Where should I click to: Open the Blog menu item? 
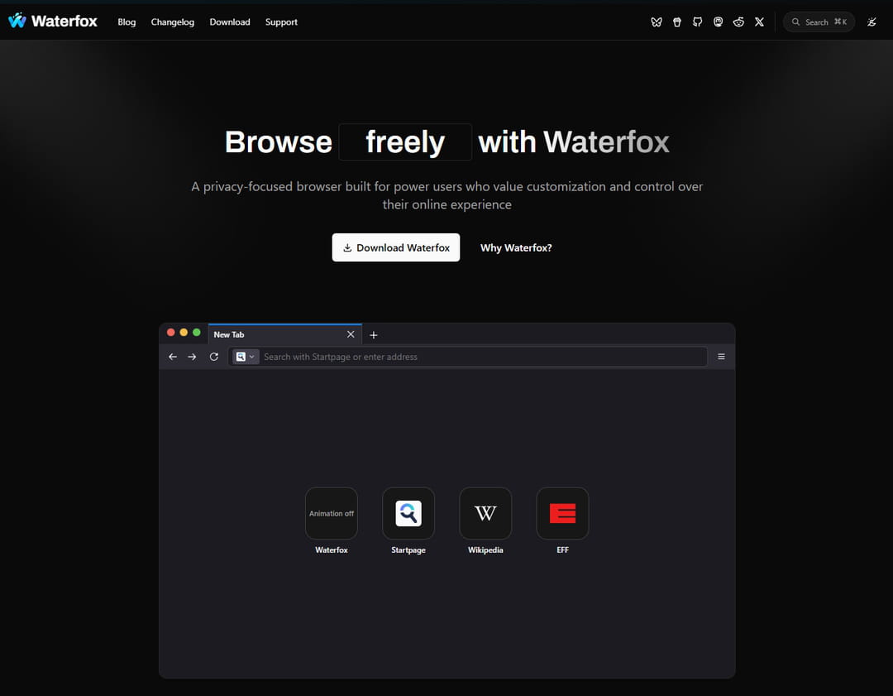(x=127, y=22)
